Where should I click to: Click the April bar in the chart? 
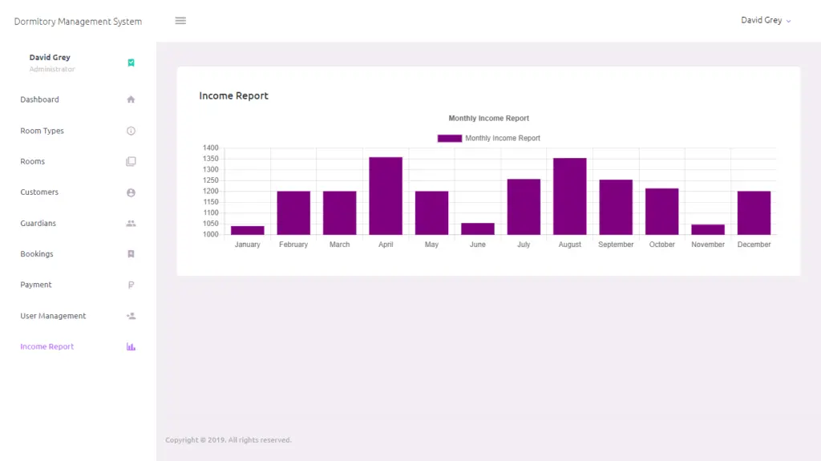[x=386, y=196]
